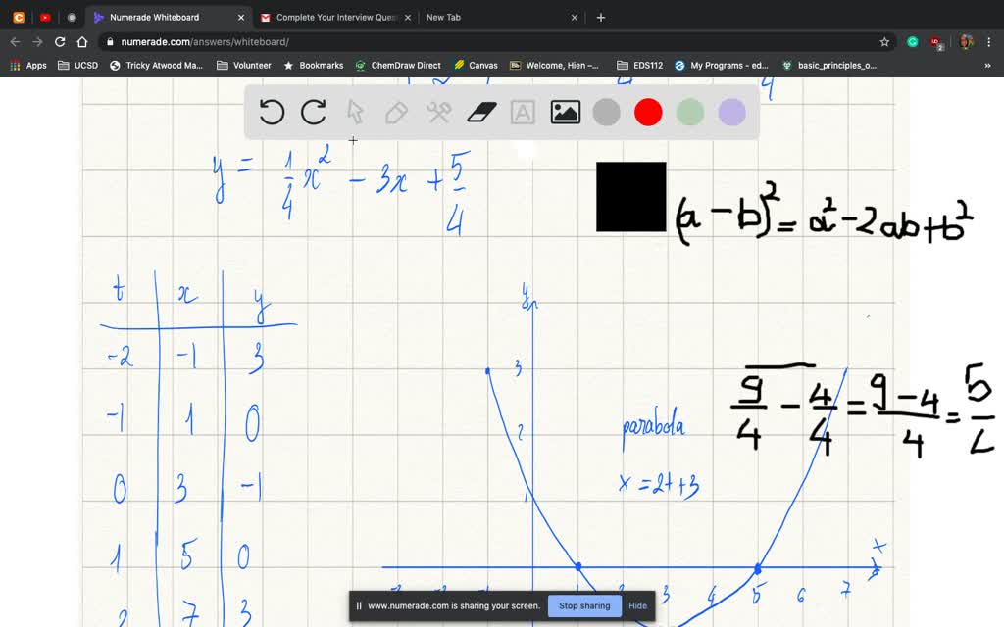Screen dimensions: 1004x627
Task: Toggle the green extension badge near the address bar
Action: click(912, 42)
